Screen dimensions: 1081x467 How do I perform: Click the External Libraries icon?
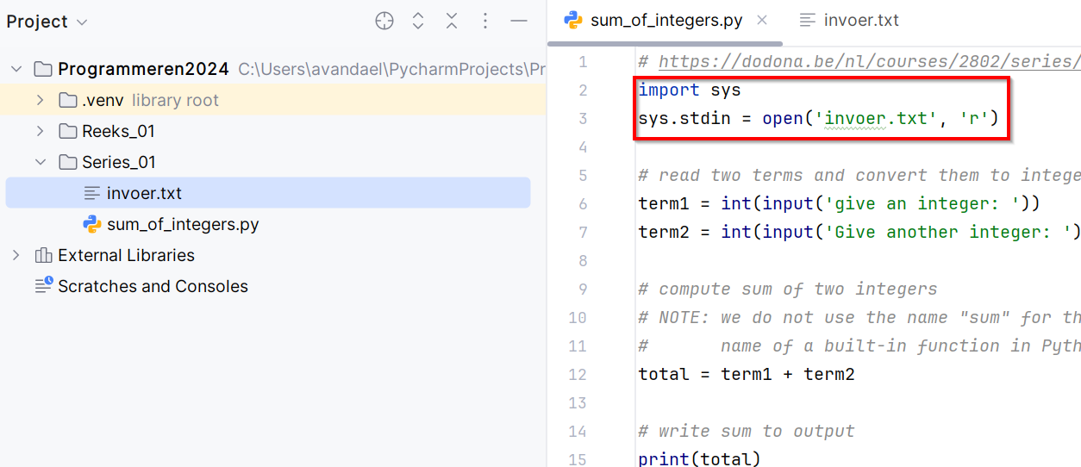tap(43, 256)
